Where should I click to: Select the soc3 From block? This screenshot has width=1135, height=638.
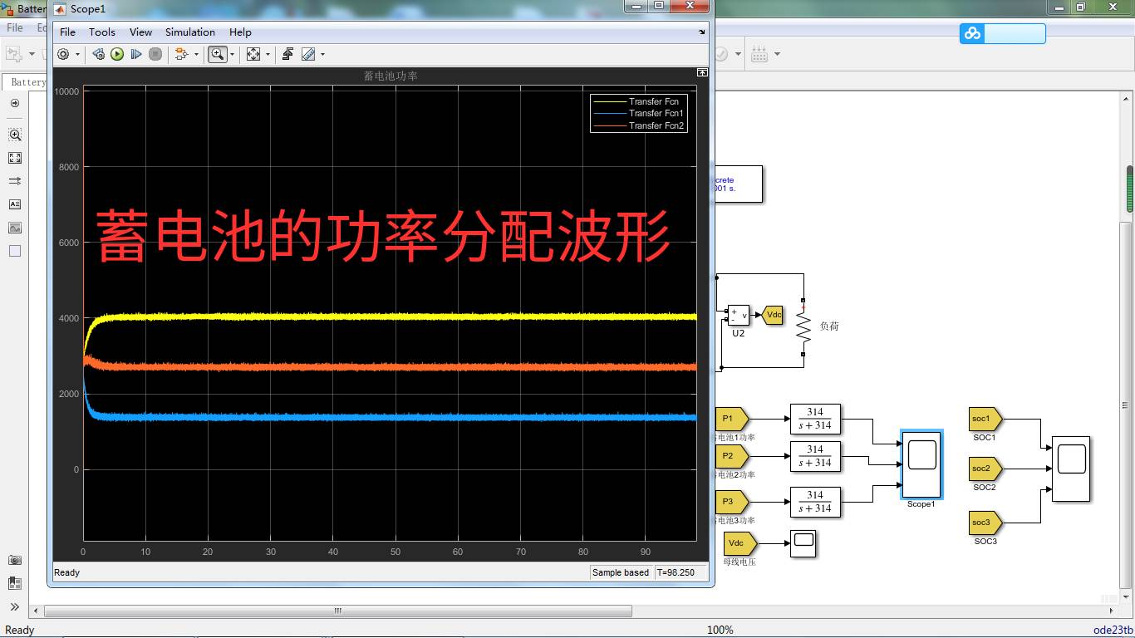tap(985, 523)
